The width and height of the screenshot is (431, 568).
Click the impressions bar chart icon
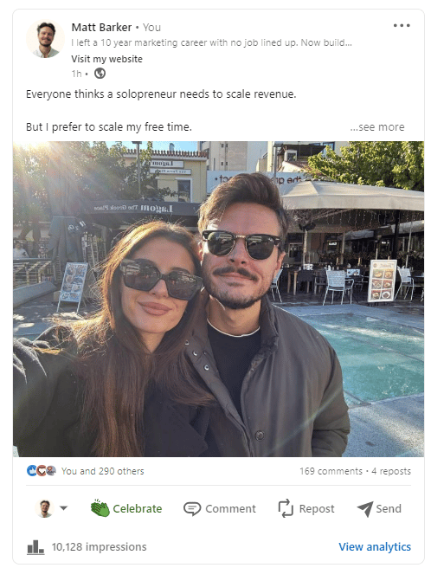point(35,547)
